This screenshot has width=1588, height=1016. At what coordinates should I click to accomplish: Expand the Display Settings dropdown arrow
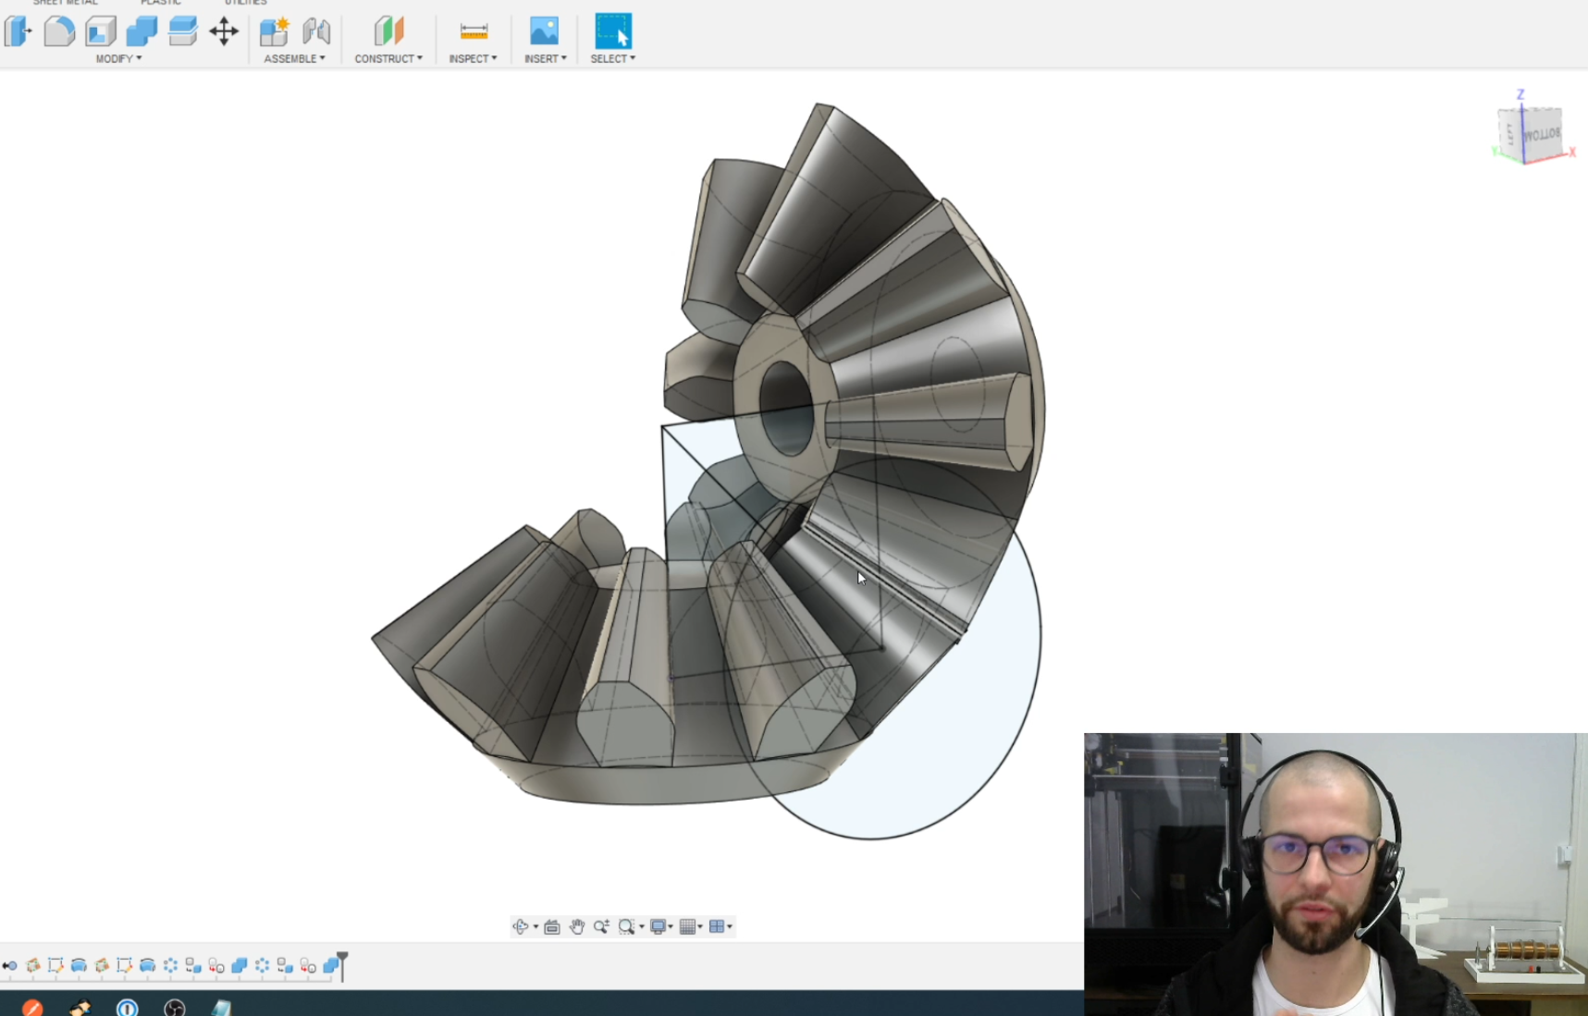[671, 927]
